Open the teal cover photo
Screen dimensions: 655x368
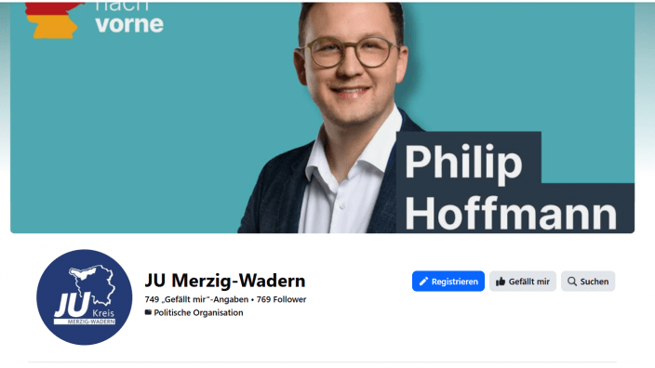[322, 118]
